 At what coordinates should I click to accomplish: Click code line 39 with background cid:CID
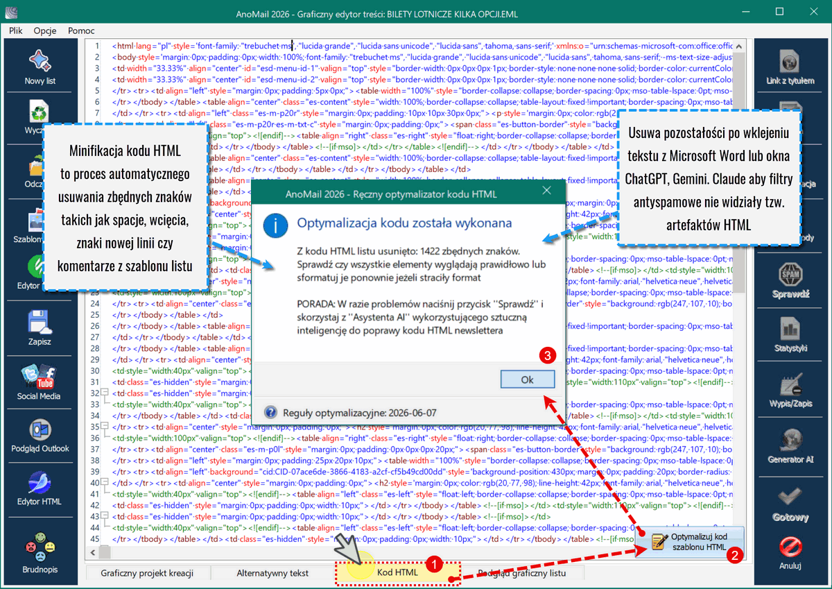[x=423, y=471]
